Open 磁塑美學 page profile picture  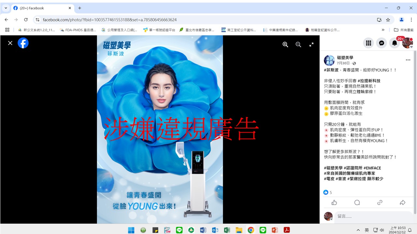pyautogui.click(x=329, y=60)
